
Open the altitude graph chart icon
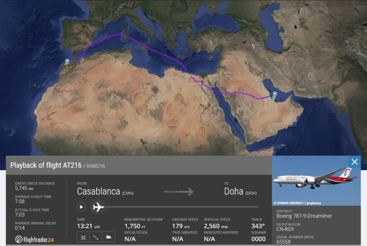point(109,237)
